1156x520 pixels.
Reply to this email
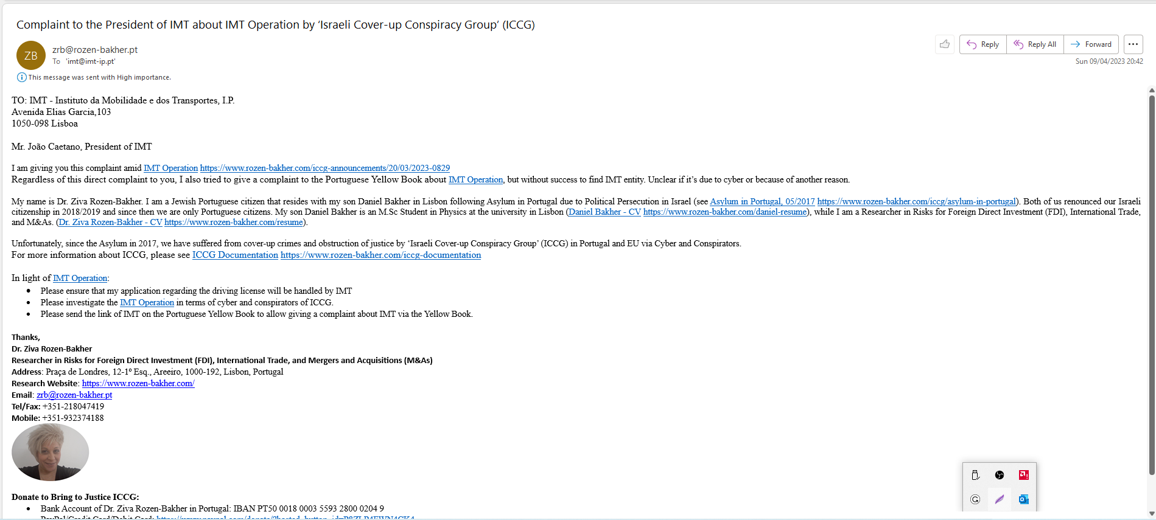[x=983, y=44]
